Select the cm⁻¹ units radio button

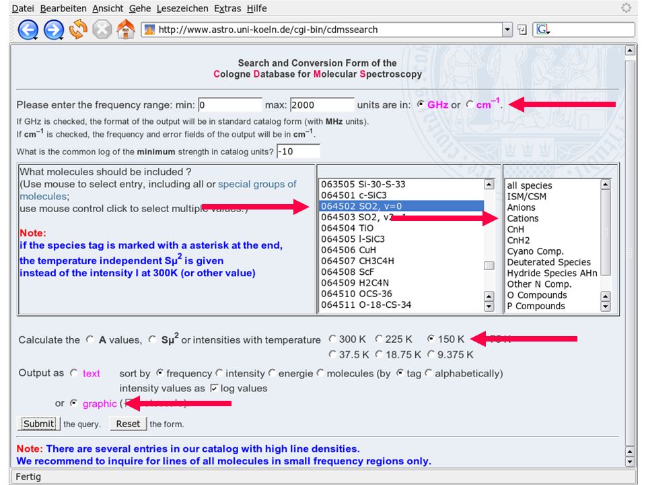pos(470,104)
